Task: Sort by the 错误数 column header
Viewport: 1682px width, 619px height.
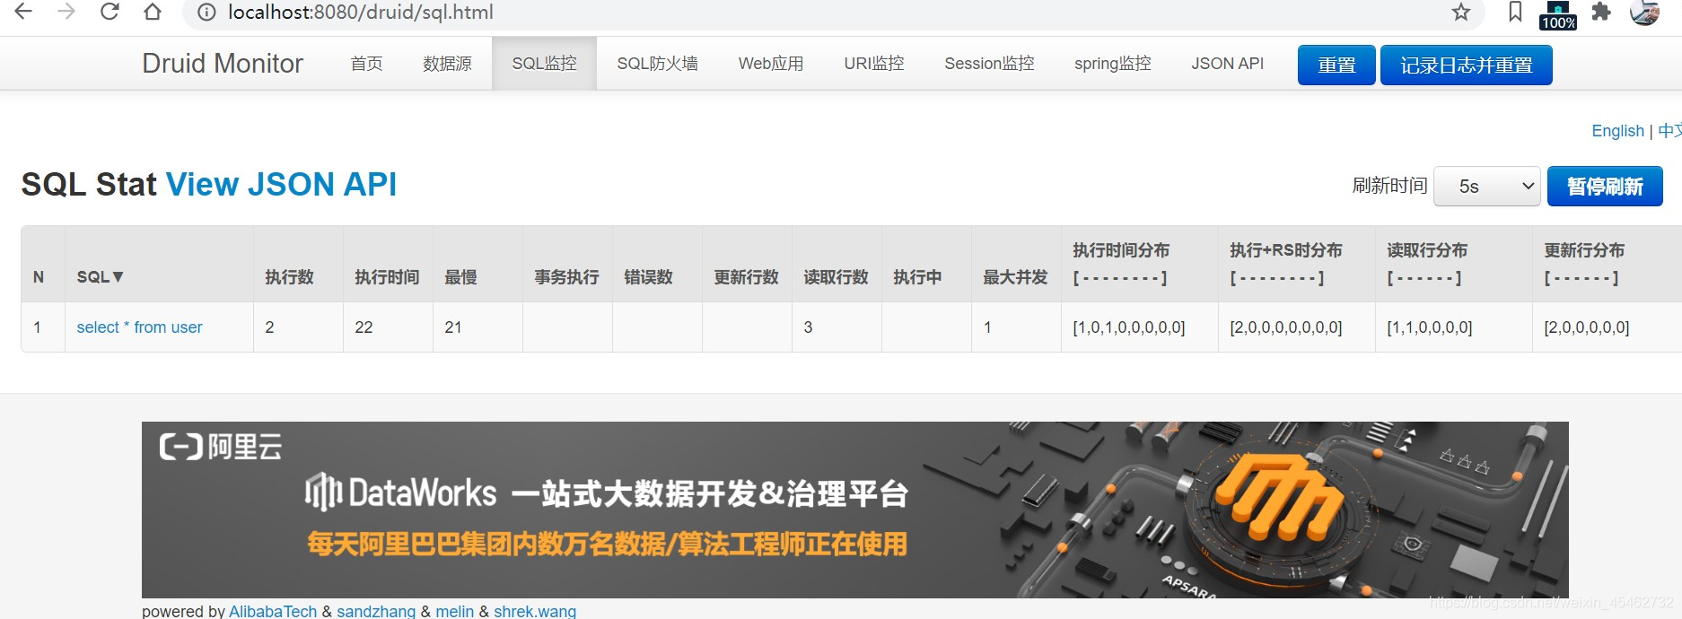Action: pos(648,277)
